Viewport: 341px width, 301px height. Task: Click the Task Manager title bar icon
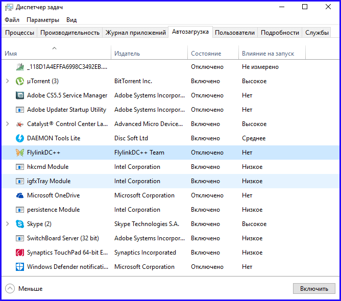(9, 7)
